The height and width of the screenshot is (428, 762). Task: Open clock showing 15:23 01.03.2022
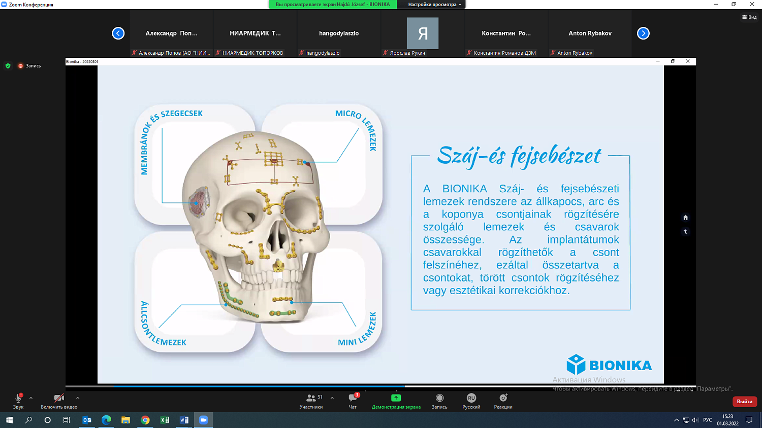pos(727,420)
